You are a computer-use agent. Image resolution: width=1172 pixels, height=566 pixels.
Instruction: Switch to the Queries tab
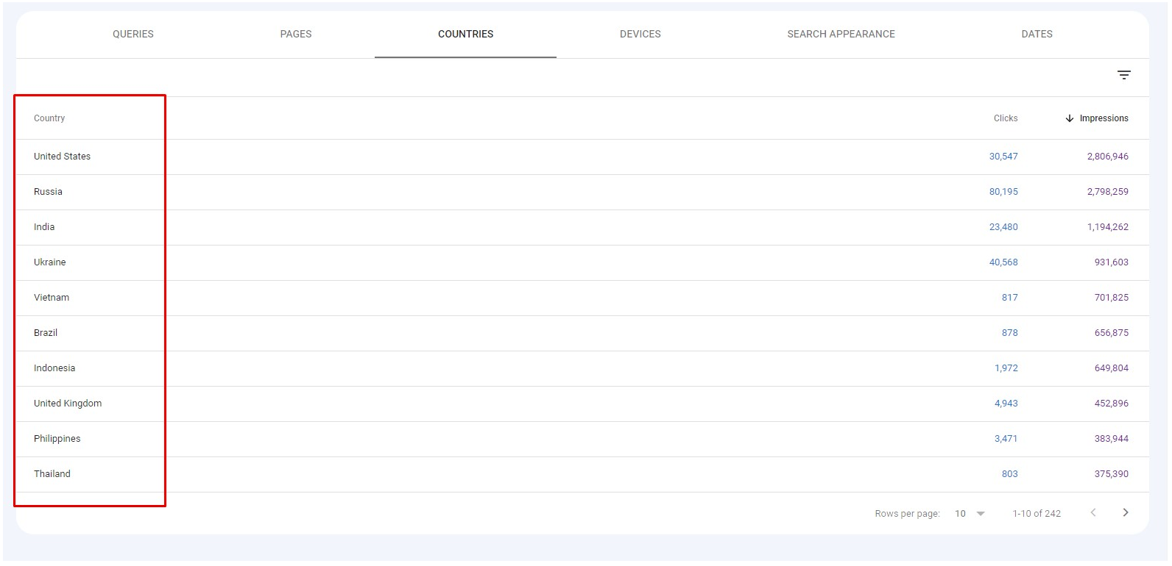click(x=133, y=34)
